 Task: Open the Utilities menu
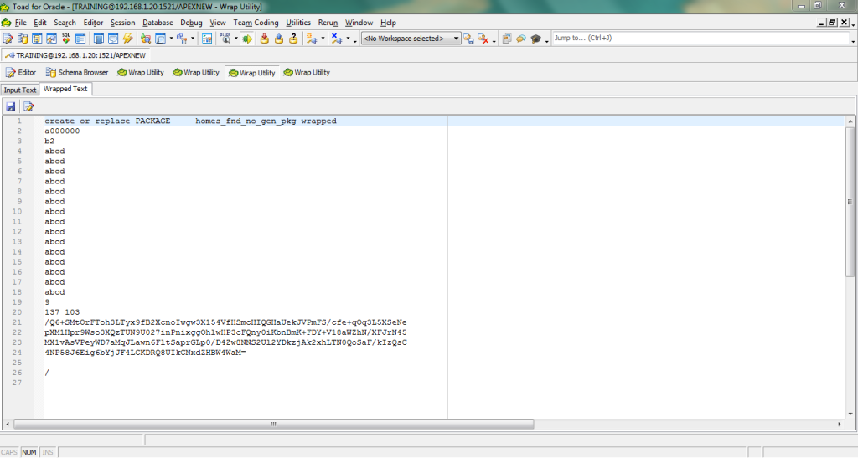click(x=298, y=23)
